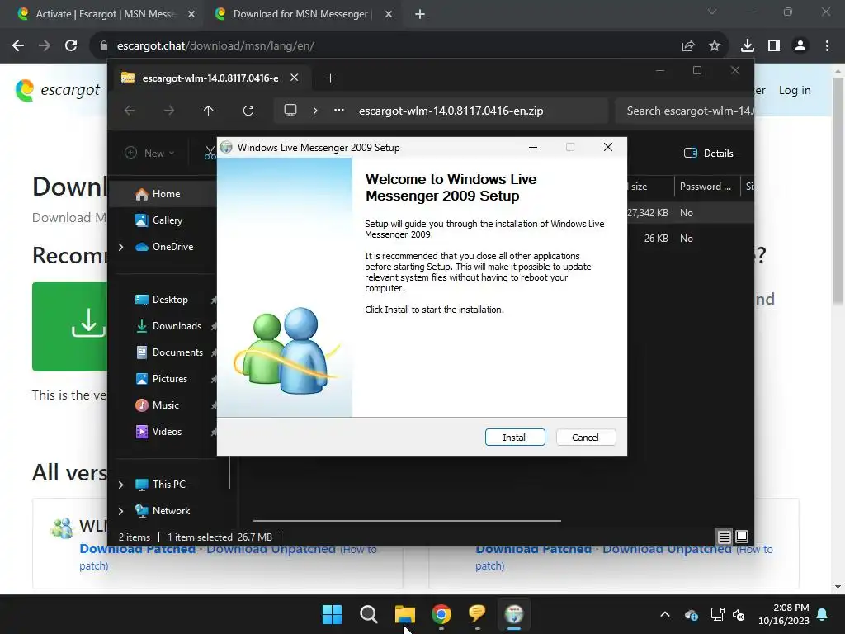Image resolution: width=845 pixels, height=634 pixels.
Task: Click Log in link on webpage
Action: click(x=795, y=91)
